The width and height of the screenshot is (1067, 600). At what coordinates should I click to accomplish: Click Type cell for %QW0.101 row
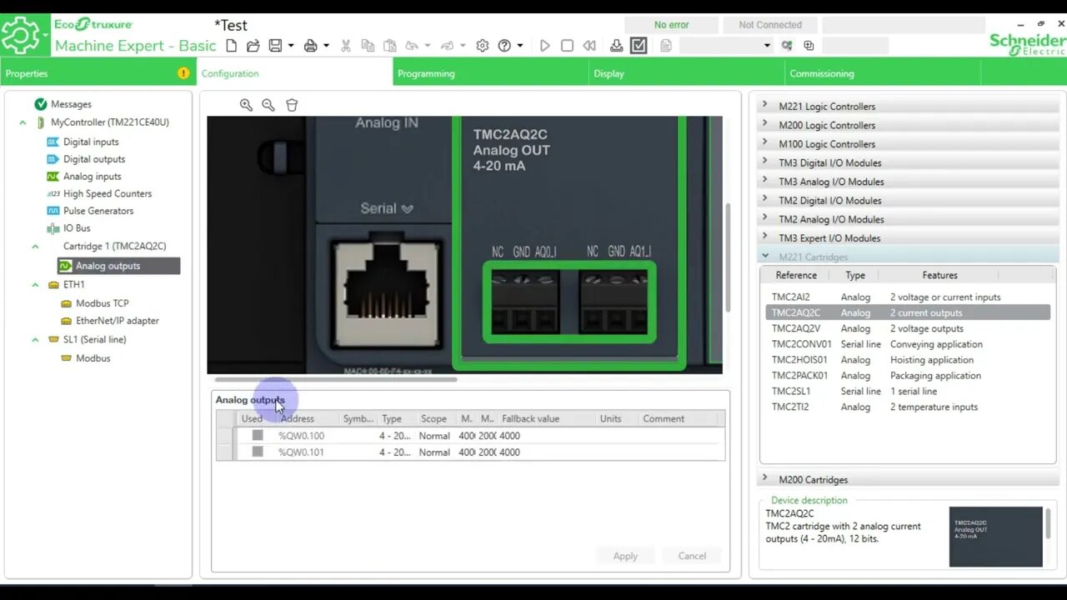pyautogui.click(x=395, y=452)
